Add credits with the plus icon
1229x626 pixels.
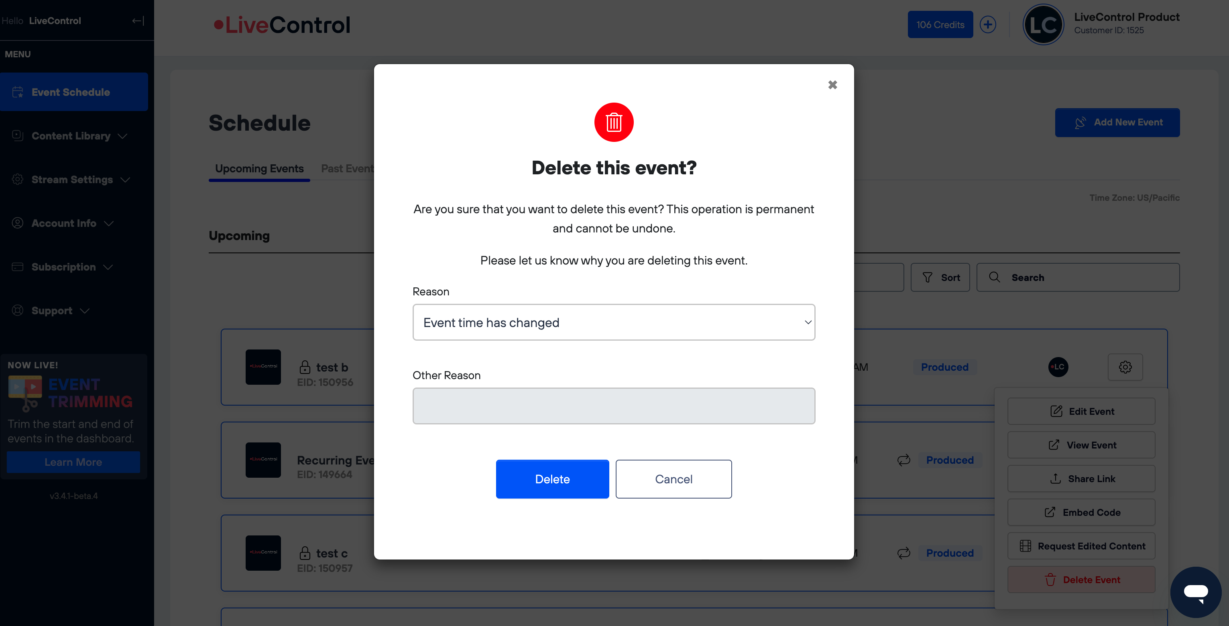[988, 25]
